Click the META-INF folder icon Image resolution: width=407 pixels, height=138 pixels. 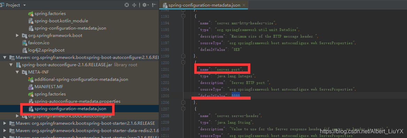click(24, 72)
